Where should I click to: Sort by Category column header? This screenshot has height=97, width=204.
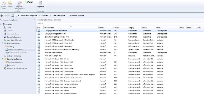tap(134, 28)
